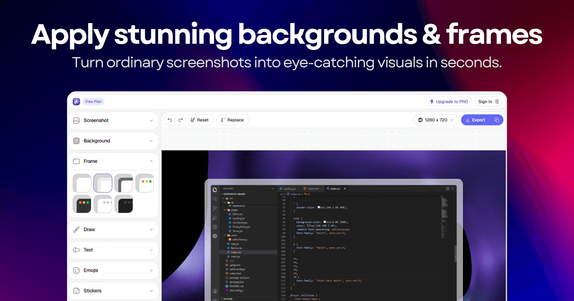Click the Stickers panel sticker icon

[x=77, y=291]
